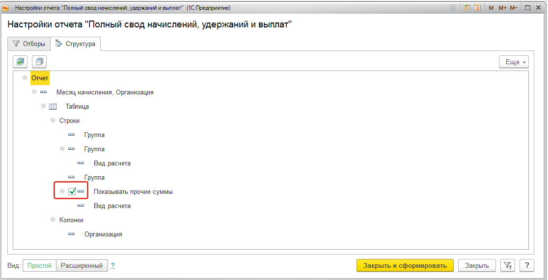Screen dimensions: 548x280
Task: Click the M memory button
Action: coord(491,8)
